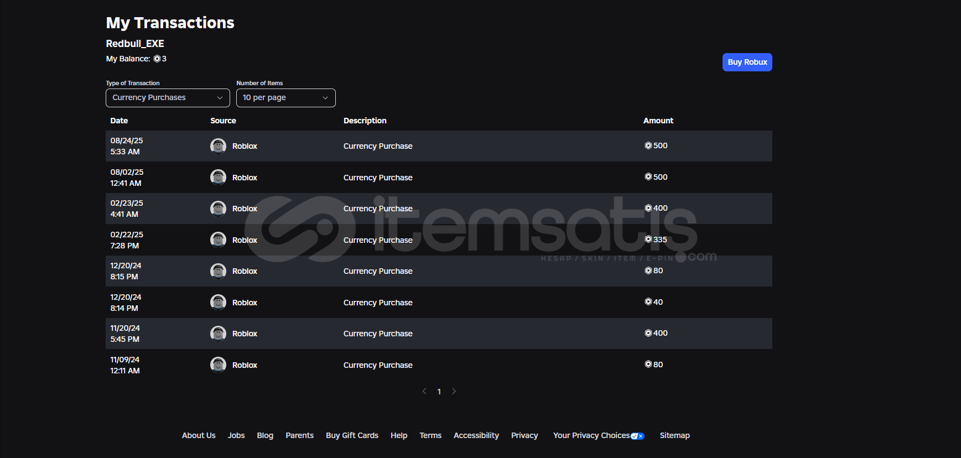The image size is (961, 458).
Task: Go to the previous transactions page arrow
Action: (x=424, y=391)
